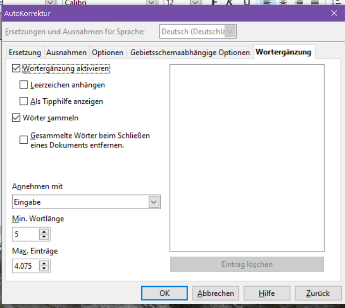This screenshot has height=308, width=345.
Task: Click the Abbrechen button
Action: click(x=216, y=293)
